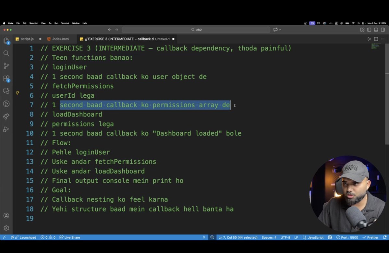Click the "loginUser" comment on line 3
This screenshot has height=253, width=389.
pos(69,67)
